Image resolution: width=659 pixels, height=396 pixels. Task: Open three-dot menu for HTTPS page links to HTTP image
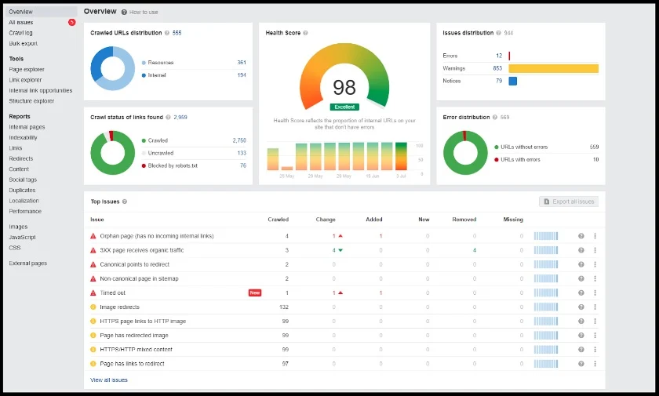(595, 322)
